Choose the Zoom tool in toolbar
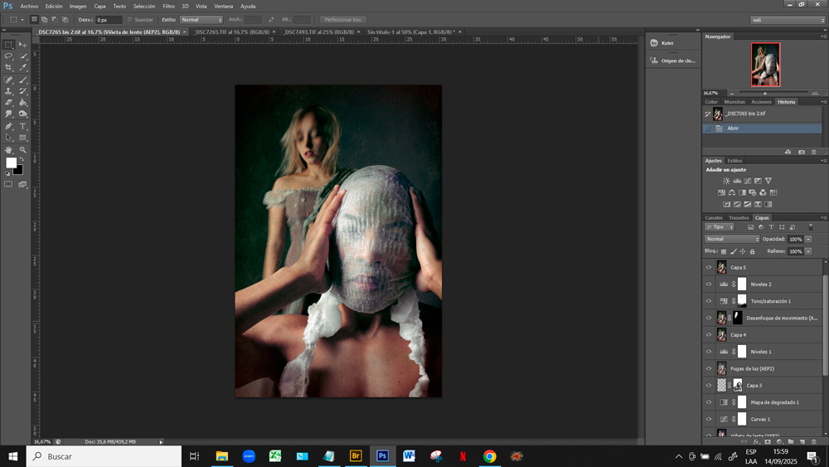The image size is (829, 467). click(x=22, y=150)
